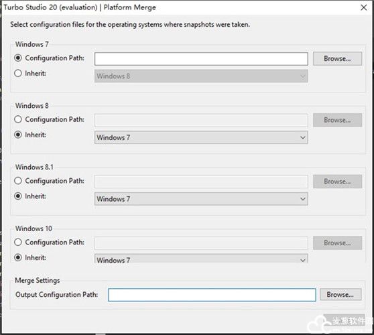
Task: Browse for Output Configuration Path
Action: 340,295
